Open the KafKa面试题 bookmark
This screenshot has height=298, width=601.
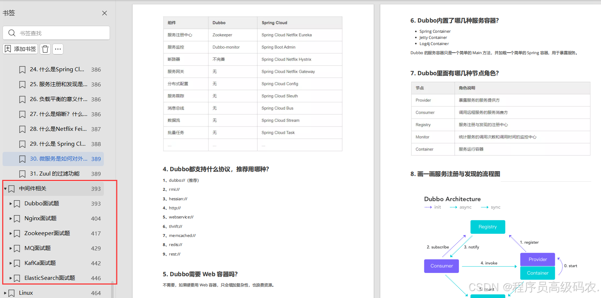click(x=40, y=263)
